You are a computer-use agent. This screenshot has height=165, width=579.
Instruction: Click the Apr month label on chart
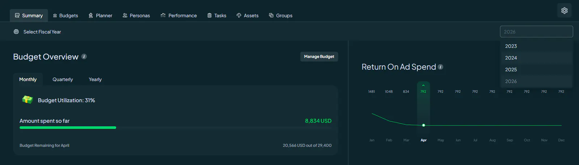pyautogui.click(x=423, y=140)
